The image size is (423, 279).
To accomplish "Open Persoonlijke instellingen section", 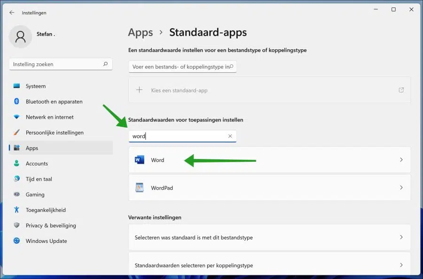I will [x=61, y=133].
